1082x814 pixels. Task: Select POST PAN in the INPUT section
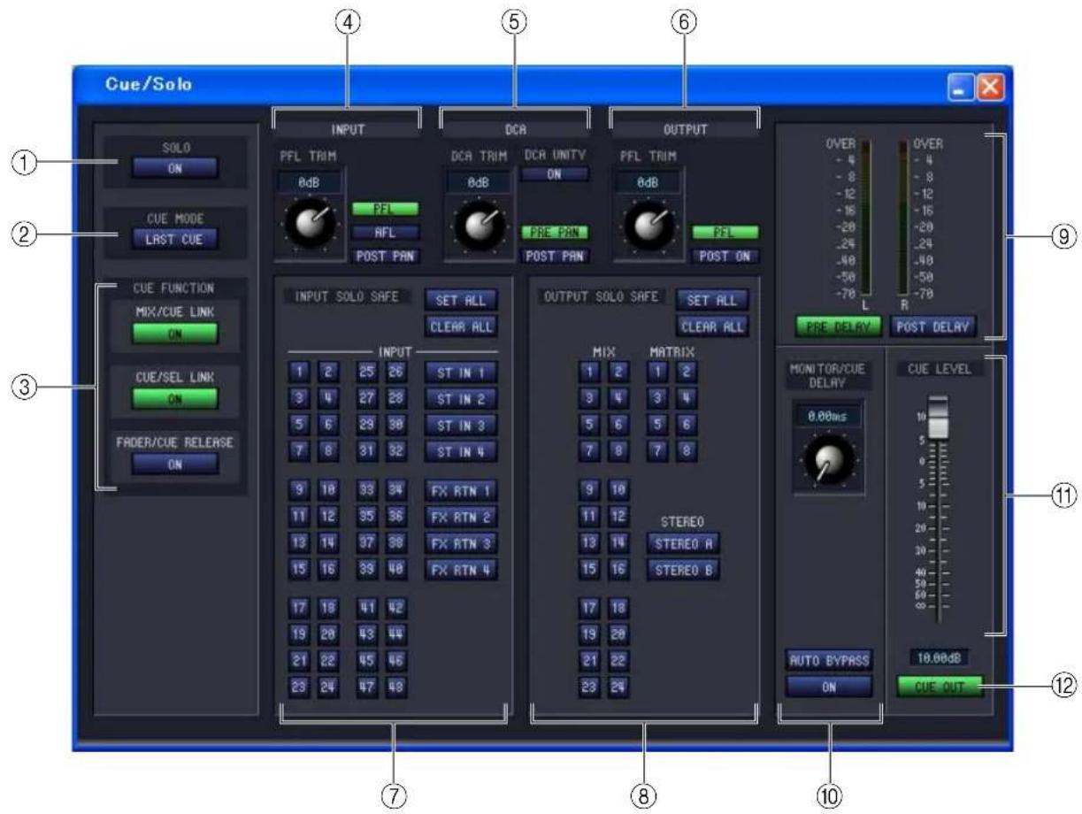point(385,255)
